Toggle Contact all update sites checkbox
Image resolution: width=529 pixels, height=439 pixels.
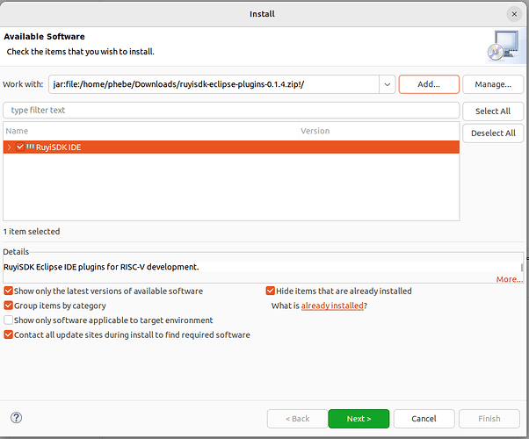click(x=9, y=335)
